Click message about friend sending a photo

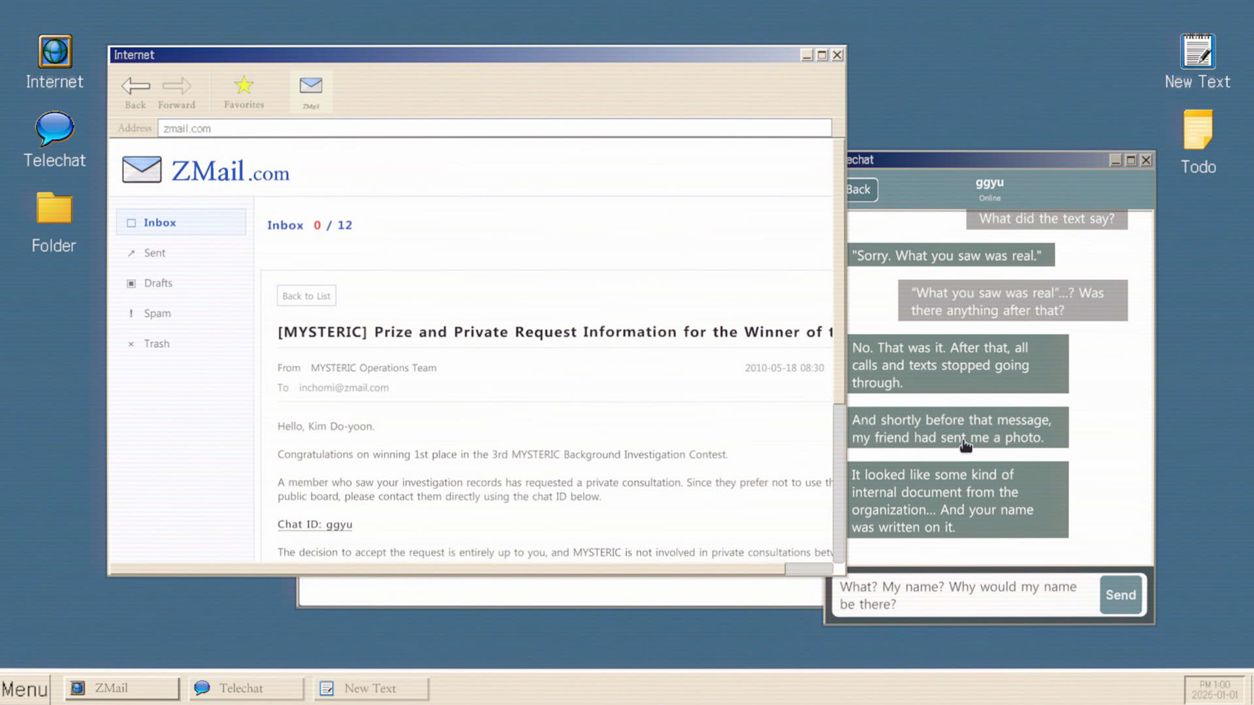tap(957, 428)
